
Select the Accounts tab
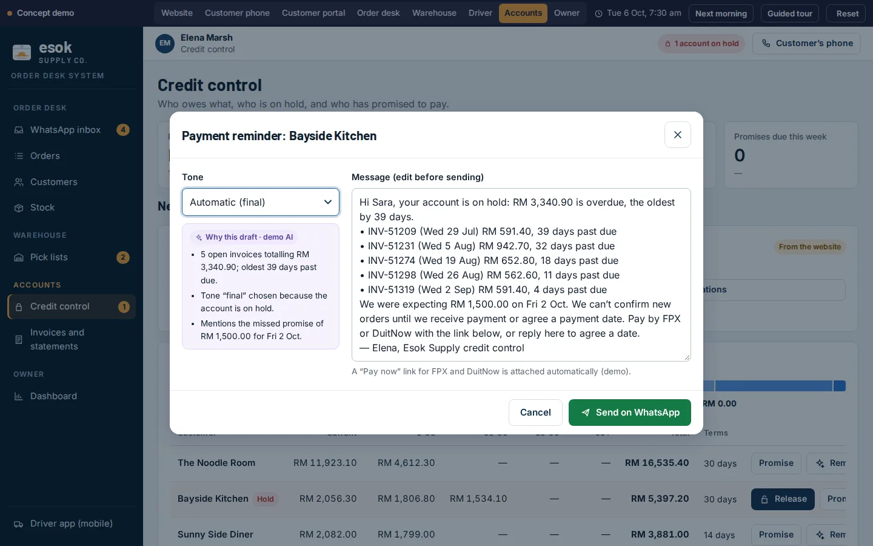[x=523, y=13]
